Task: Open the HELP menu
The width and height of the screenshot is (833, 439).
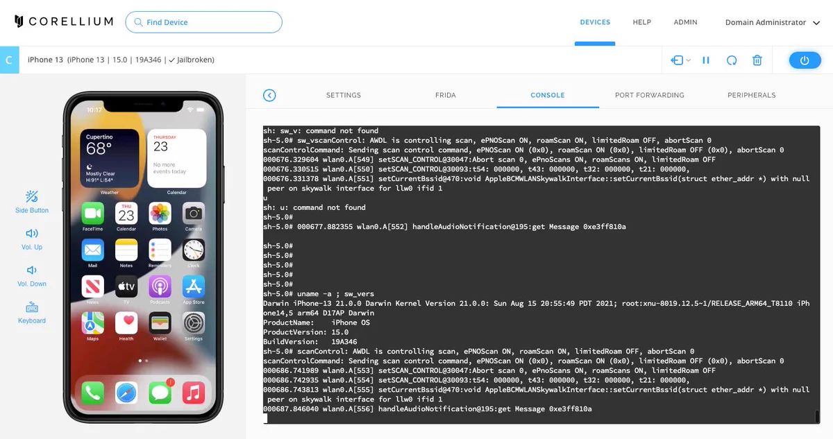Action: 642,22
